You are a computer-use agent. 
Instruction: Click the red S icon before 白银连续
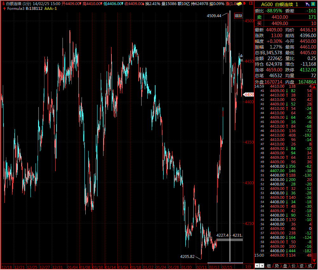pos(3,4)
